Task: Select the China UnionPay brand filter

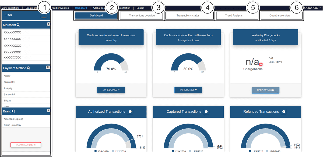Action: [12, 125]
